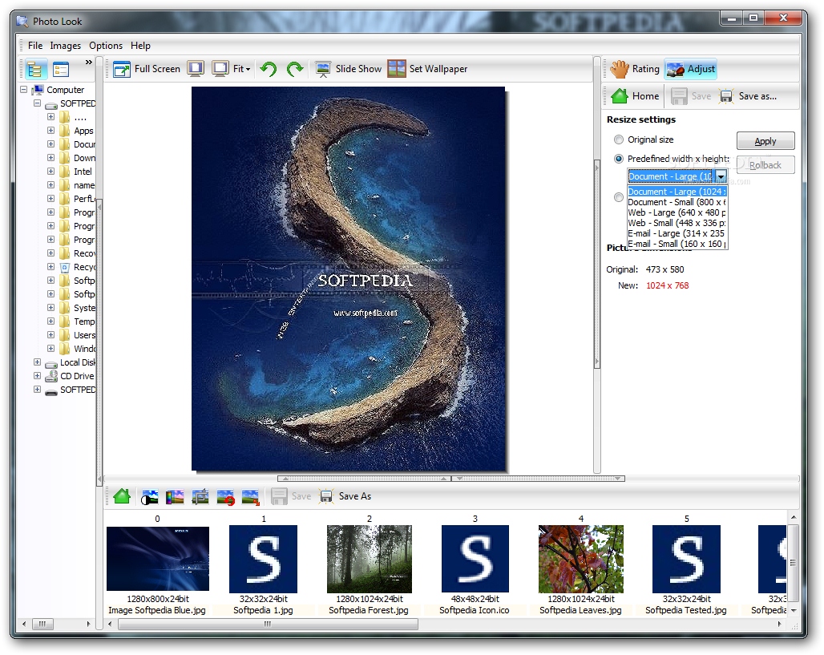Set image as Wallpaper
Image resolution: width=824 pixels, height=655 pixels.
(427, 69)
